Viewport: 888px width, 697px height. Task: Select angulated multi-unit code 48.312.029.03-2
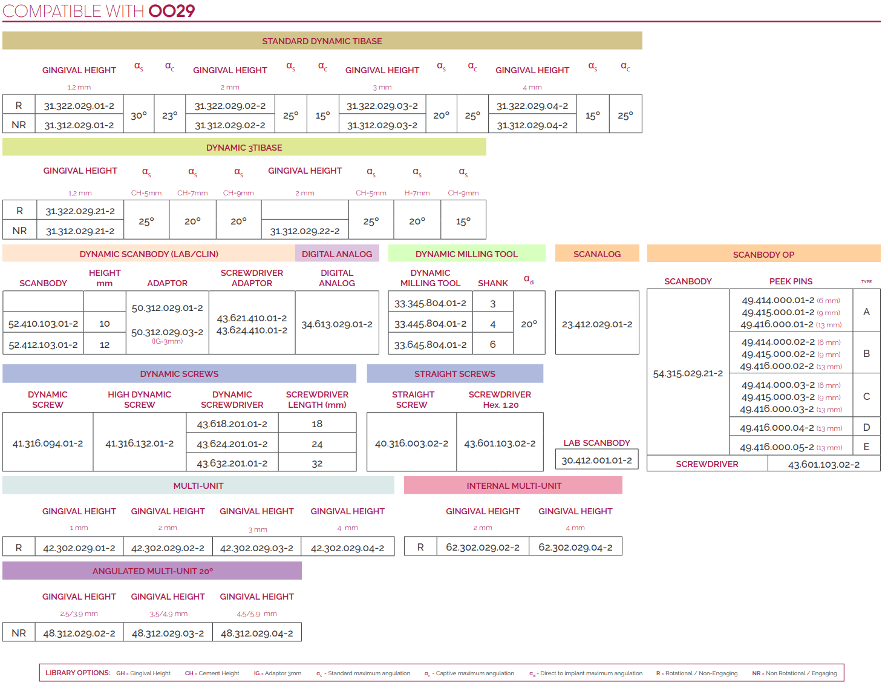click(x=168, y=633)
